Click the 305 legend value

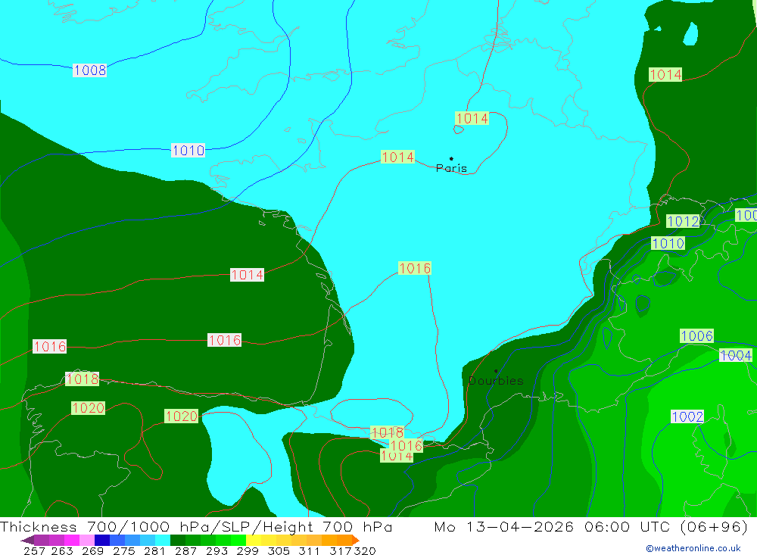coord(279,550)
